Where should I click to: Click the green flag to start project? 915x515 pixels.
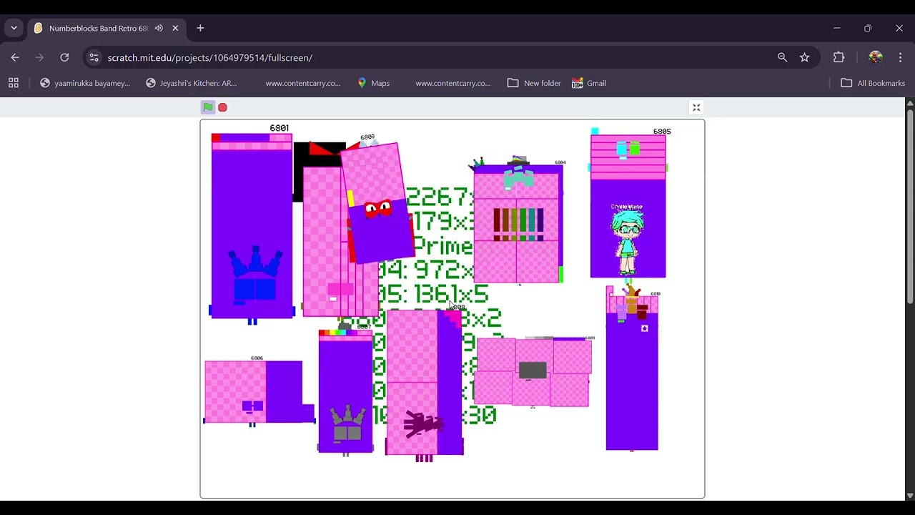[x=207, y=107]
